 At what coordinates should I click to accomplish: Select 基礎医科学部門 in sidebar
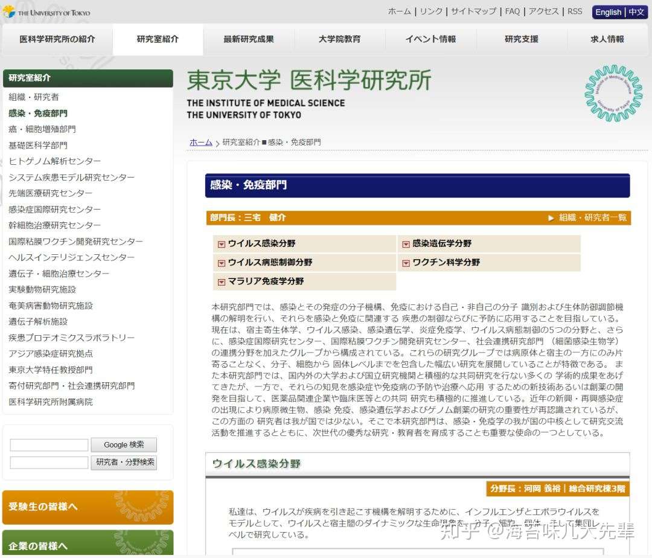(38, 145)
